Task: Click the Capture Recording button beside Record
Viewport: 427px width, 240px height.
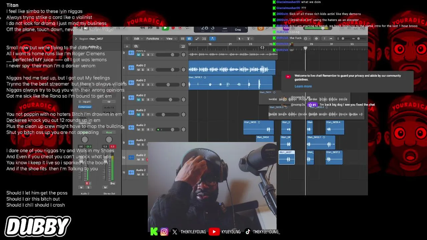Action: [180, 28]
